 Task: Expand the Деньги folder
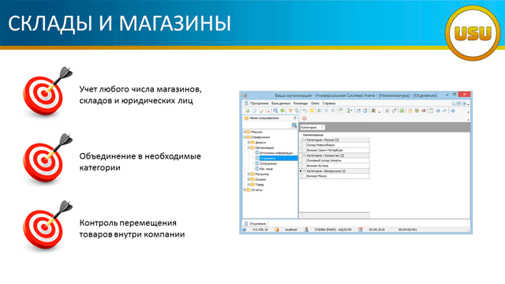tap(249, 142)
